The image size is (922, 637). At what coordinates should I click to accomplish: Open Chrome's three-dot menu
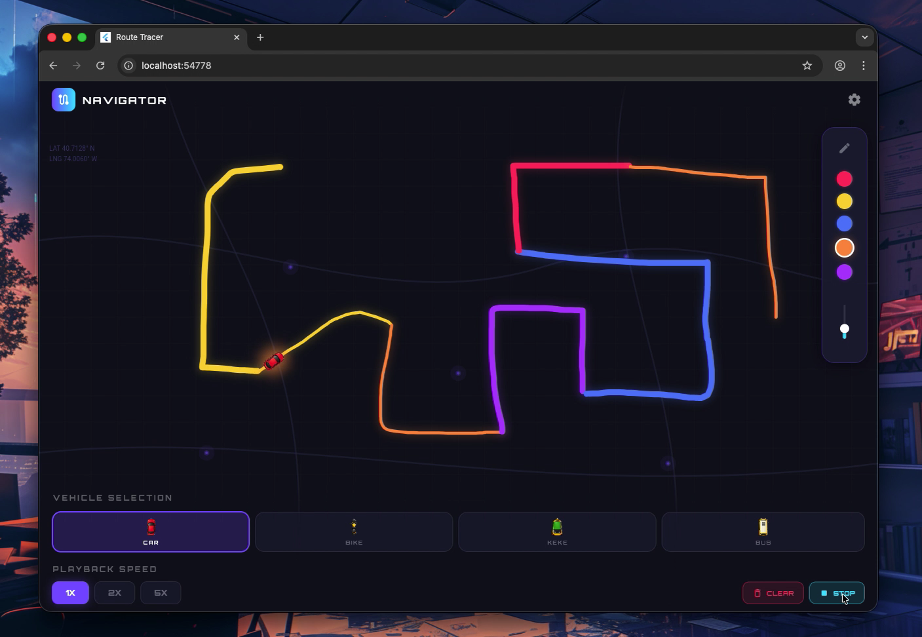(x=864, y=66)
